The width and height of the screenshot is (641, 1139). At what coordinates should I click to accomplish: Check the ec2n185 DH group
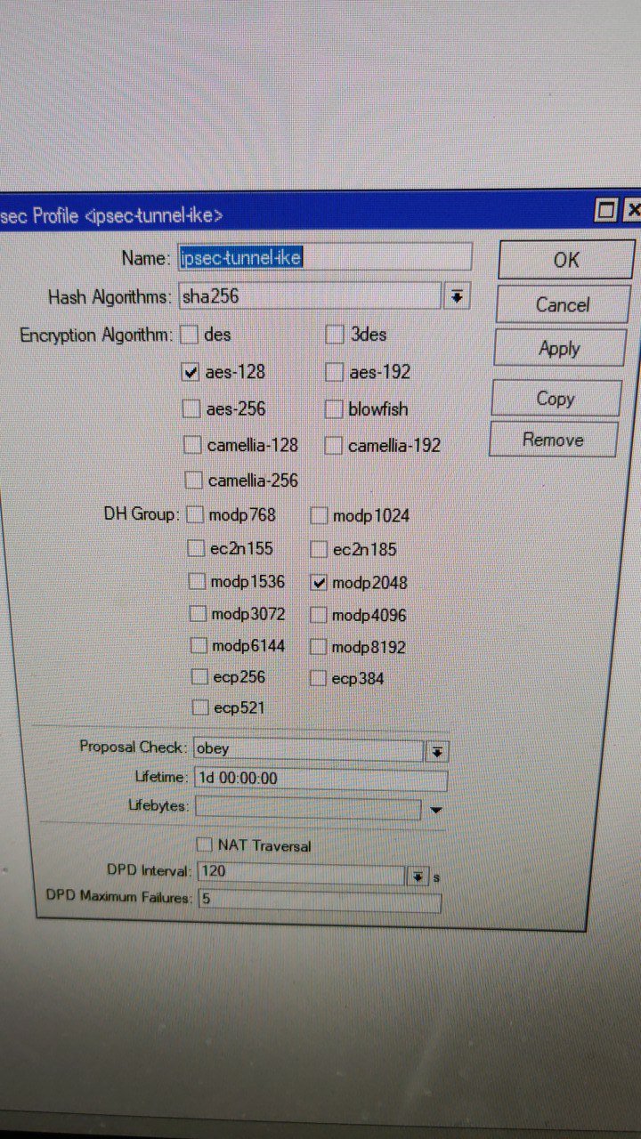coord(319,550)
